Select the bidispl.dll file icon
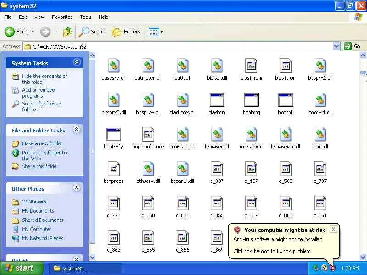The width and height of the screenshot is (367, 275). click(x=217, y=66)
